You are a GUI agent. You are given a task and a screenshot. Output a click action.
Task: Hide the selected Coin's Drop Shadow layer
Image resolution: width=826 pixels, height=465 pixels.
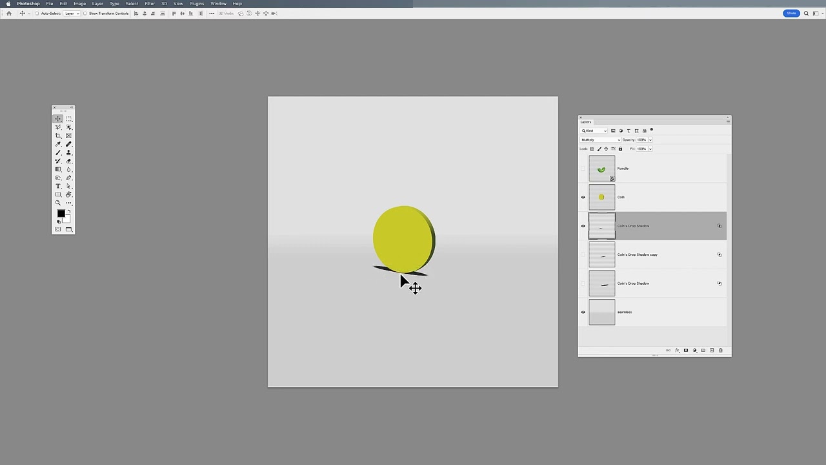583,226
